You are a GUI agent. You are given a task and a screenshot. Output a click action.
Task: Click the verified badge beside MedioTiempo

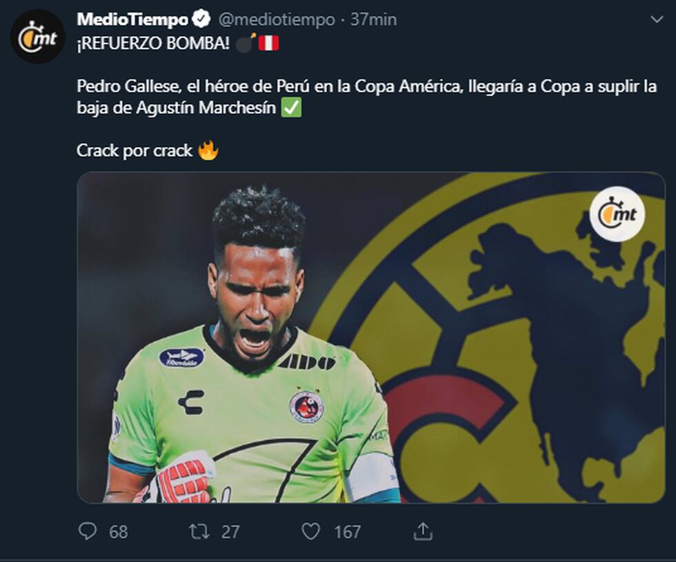point(203,20)
